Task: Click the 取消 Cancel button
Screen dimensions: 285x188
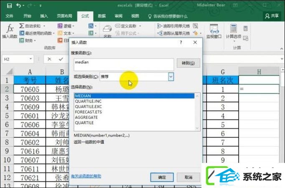Action: (188, 177)
